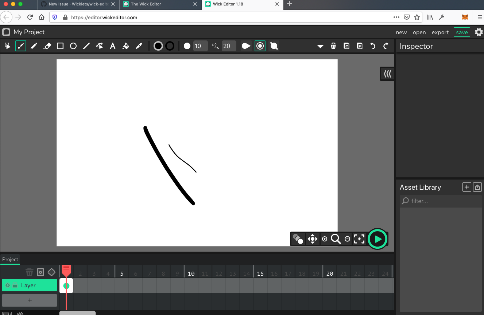
Task: Open the Zoom tool in canvas controls
Action: pos(336,239)
